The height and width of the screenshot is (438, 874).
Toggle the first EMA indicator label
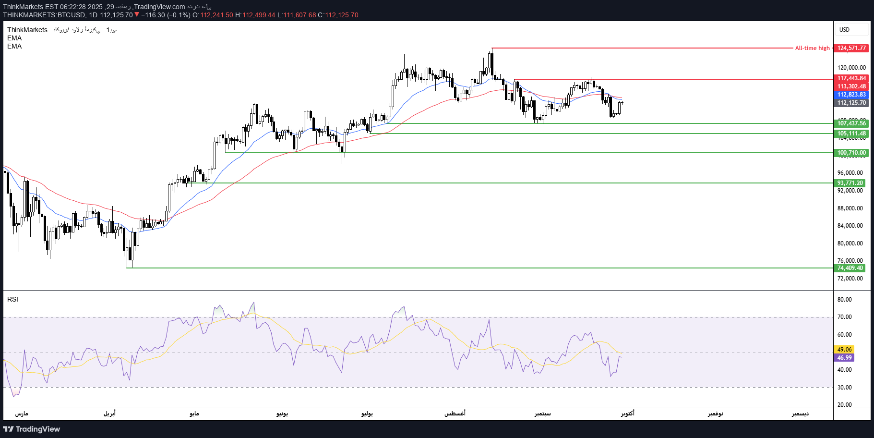[x=13, y=38]
